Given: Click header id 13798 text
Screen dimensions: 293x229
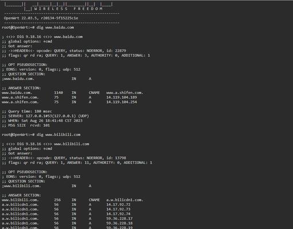Looking at the screenshot, I should (x=118, y=158).
